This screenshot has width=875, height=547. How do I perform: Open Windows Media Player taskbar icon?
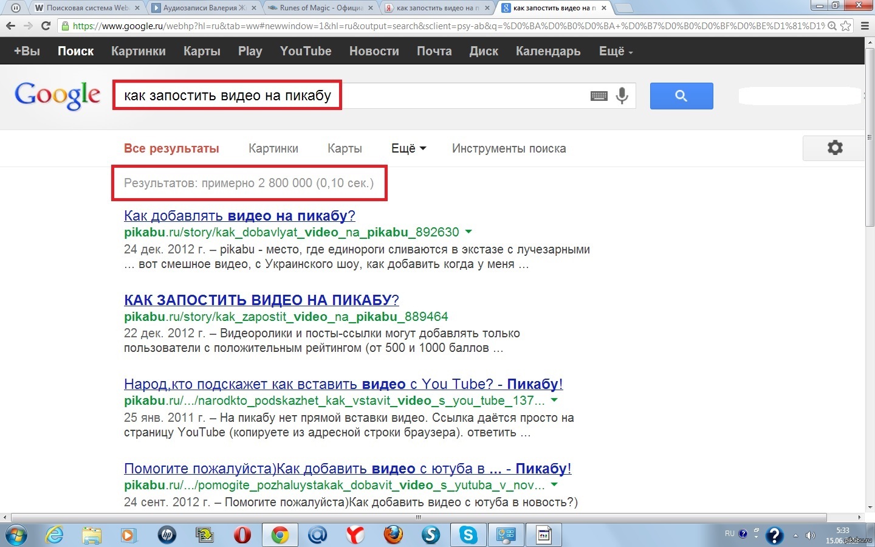(129, 535)
